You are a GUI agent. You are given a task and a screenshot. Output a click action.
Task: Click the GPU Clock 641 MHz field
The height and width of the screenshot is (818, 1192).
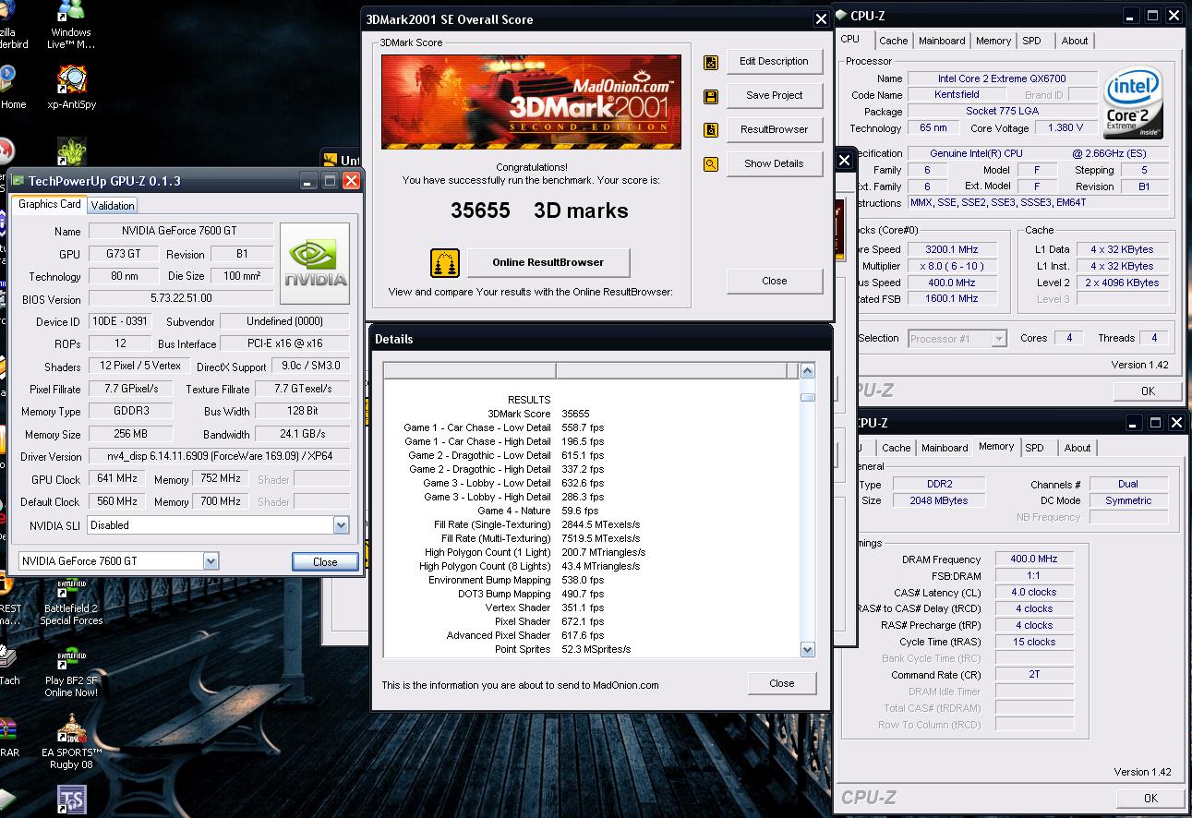115,479
